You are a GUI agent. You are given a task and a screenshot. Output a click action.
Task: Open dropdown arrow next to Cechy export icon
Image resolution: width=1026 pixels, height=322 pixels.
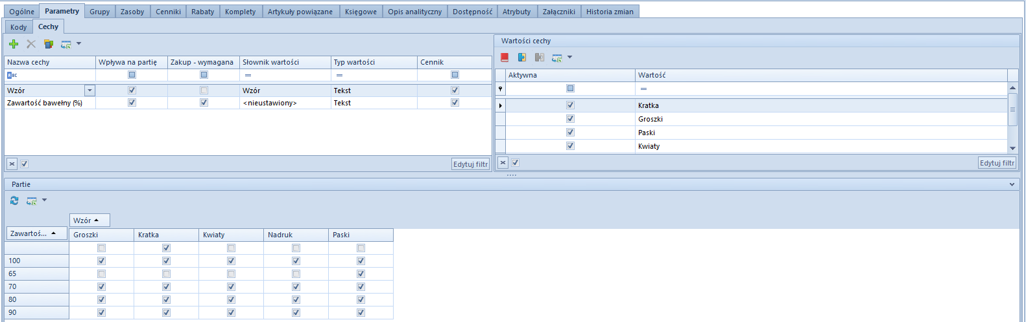(x=79, y=44)
